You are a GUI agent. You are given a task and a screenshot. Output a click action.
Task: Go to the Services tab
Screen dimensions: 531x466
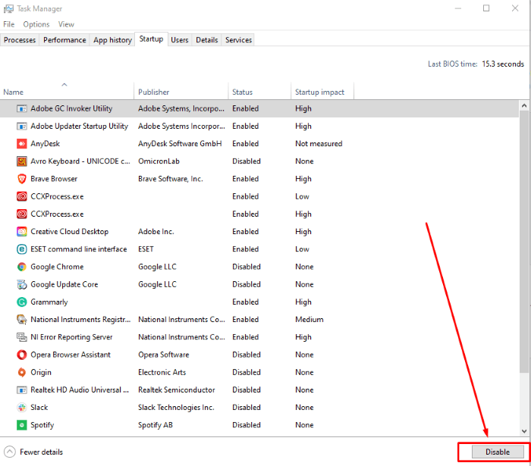[238, 40]
